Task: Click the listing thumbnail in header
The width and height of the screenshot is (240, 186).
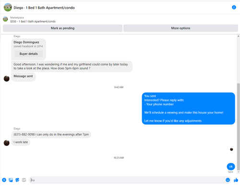Action: (x=8, y=7)
